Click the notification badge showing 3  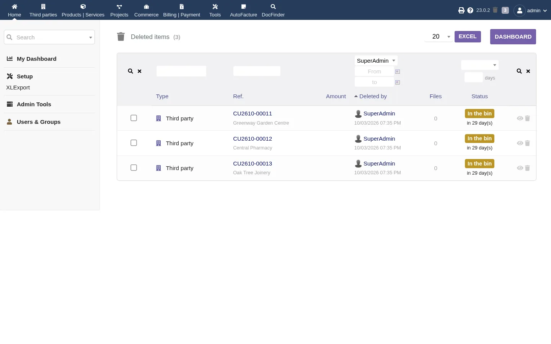505,10
